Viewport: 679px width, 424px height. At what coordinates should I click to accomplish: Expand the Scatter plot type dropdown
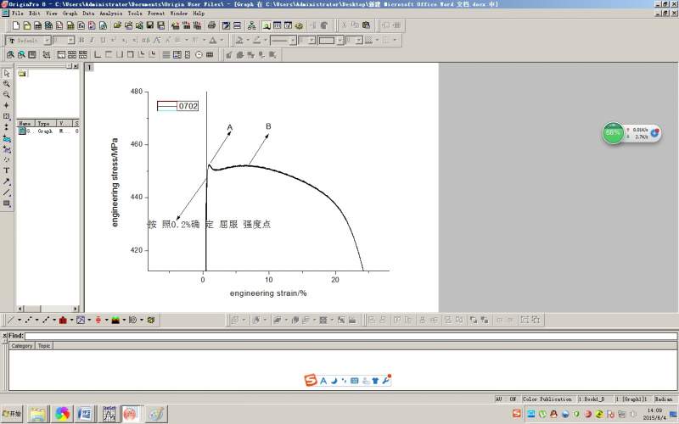[x=36, y=321]
